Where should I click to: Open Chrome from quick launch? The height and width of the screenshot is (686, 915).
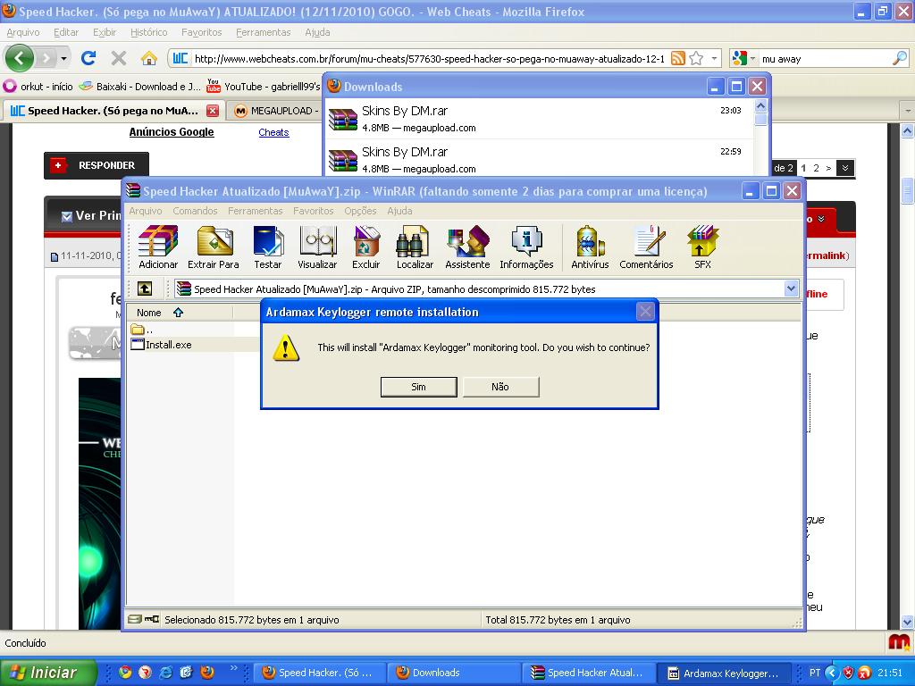(125, 672)
